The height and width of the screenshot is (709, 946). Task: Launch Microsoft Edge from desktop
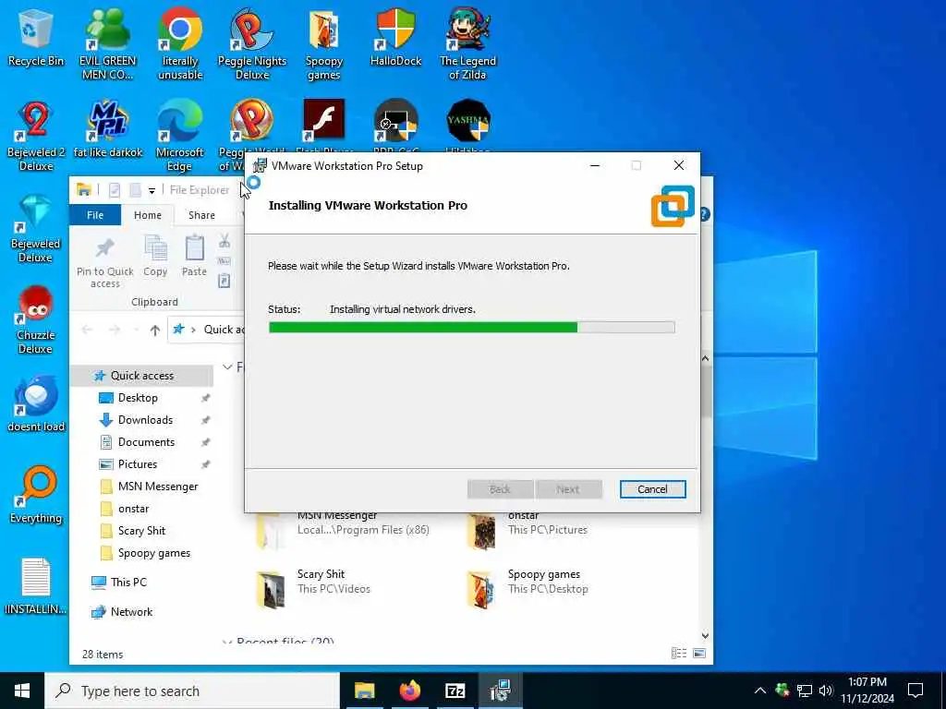coord(180,136)
